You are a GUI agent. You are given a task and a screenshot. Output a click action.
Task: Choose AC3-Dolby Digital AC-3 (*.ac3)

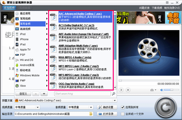(x=76, y=25)
